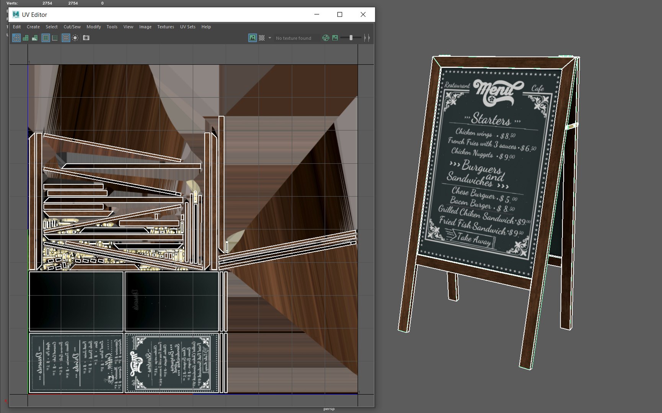Open the texture list dropdown arrow
This screenshot has height=413, width=662.
click(x=270, y=38)
